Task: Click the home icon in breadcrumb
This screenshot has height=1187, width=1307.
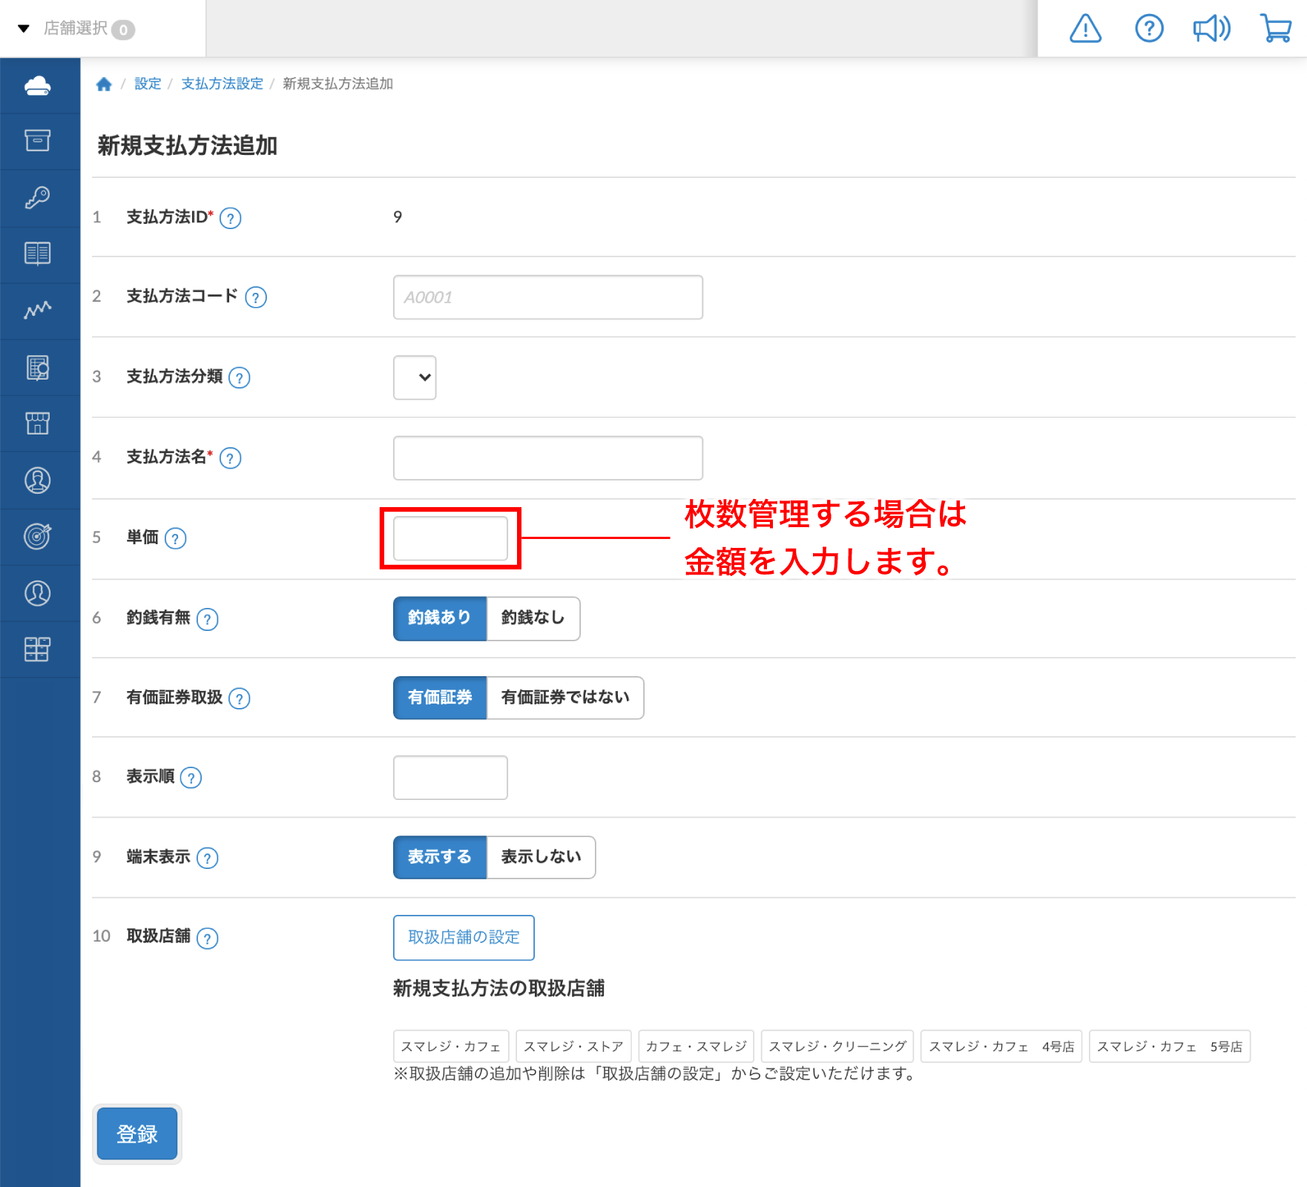Action: pyautogui.click(x=104, y=84)
